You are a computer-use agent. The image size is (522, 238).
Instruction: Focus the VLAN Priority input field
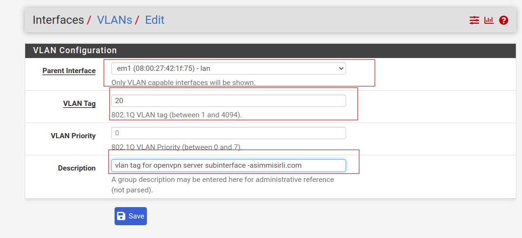coord(228,133)
